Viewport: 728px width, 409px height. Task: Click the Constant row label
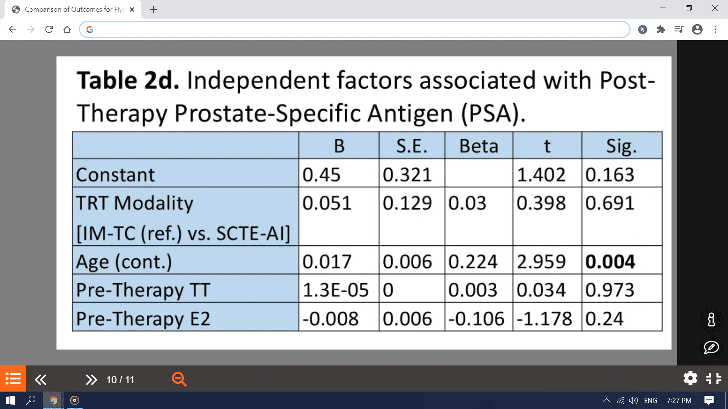[x=115, y=175]
